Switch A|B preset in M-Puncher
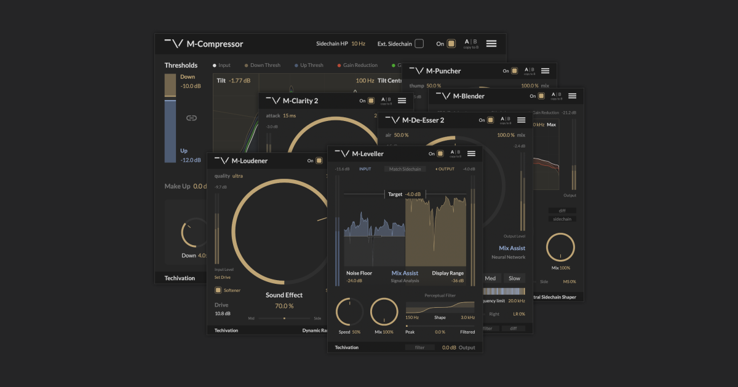 [530, 71]
